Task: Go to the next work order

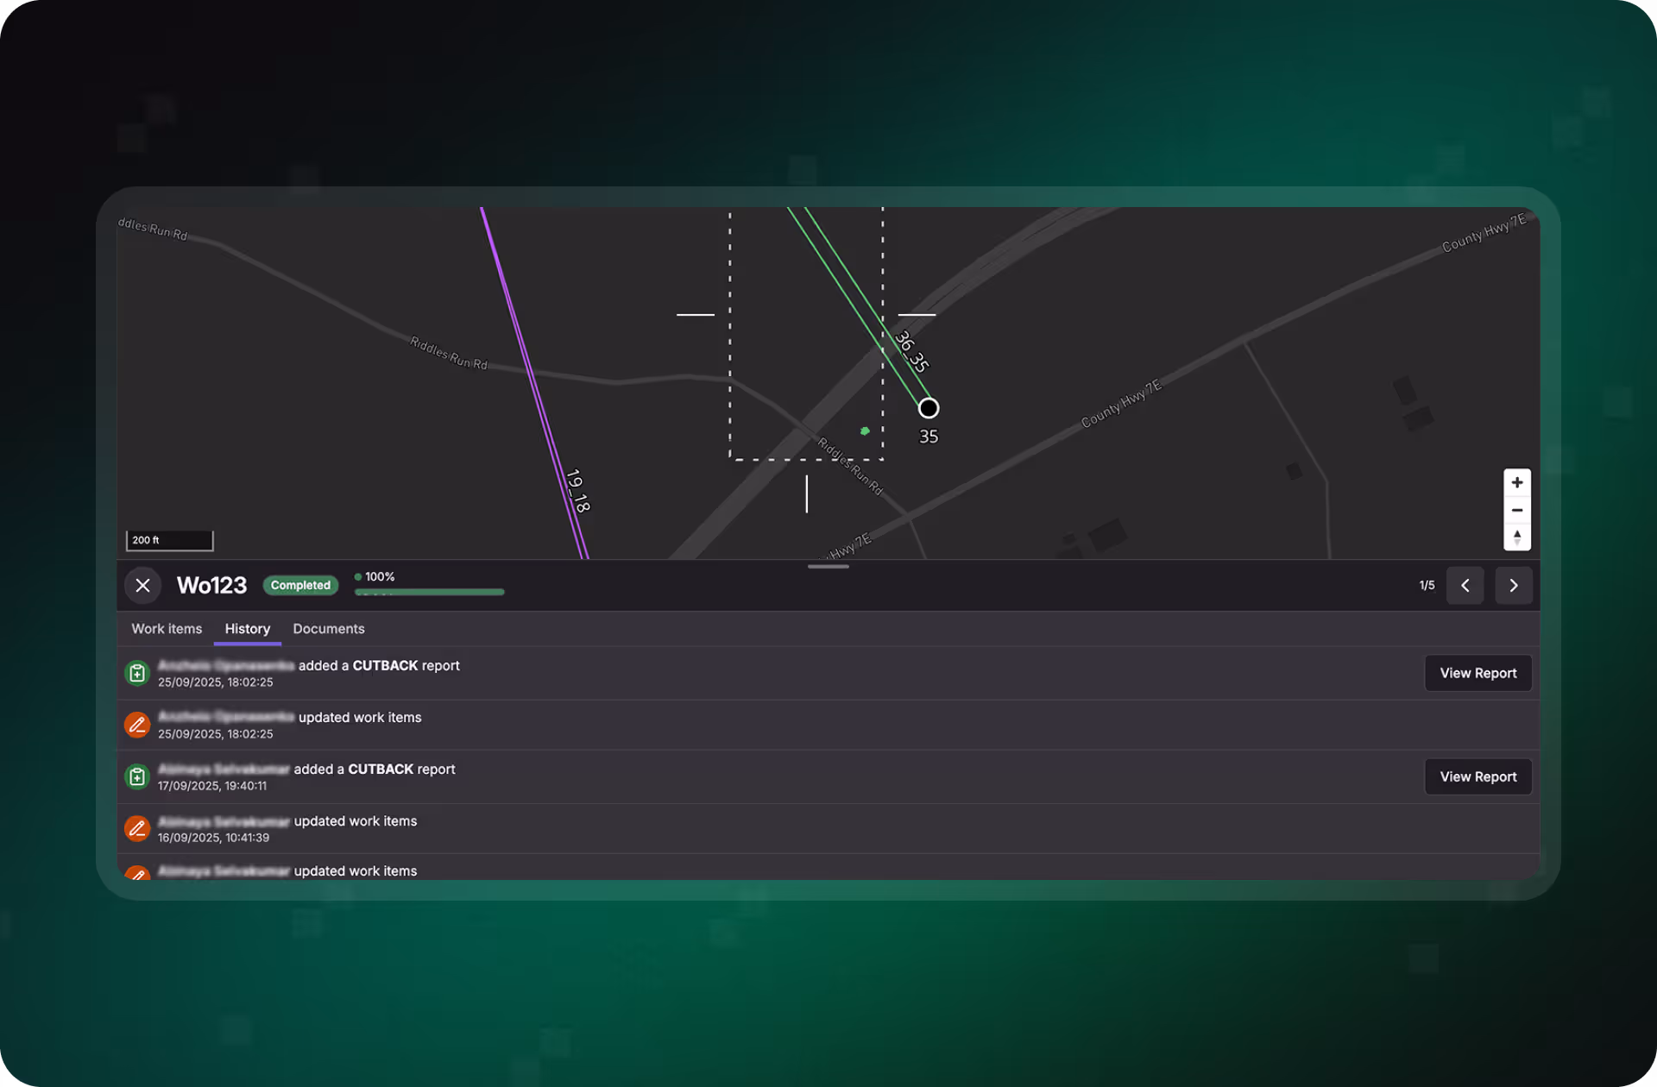Action: pyautogui.click(x=1513, y=585)
